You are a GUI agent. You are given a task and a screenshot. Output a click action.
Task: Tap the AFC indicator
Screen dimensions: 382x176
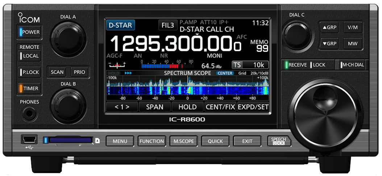click(242, 37)
